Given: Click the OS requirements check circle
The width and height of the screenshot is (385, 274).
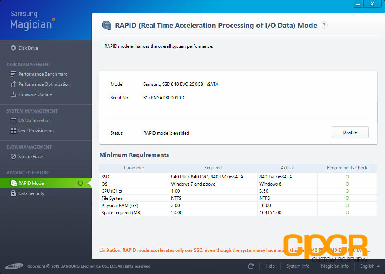Looking at the screenshot, I should [347, 184].
